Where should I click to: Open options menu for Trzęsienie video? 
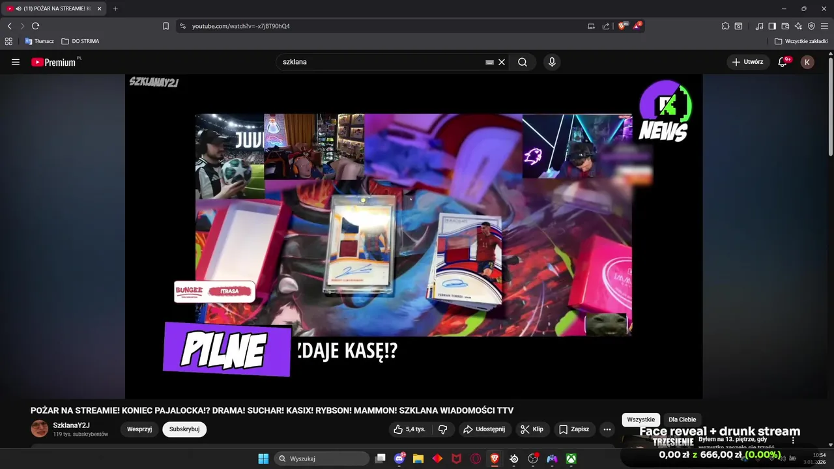793,441
